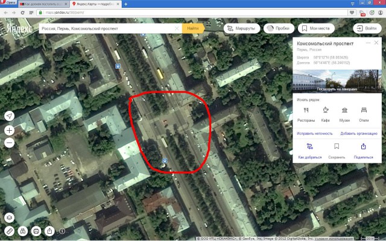Open the weather extension icon
The height and width of the screenshot is (241, 386).
click(x=362, y=13)
